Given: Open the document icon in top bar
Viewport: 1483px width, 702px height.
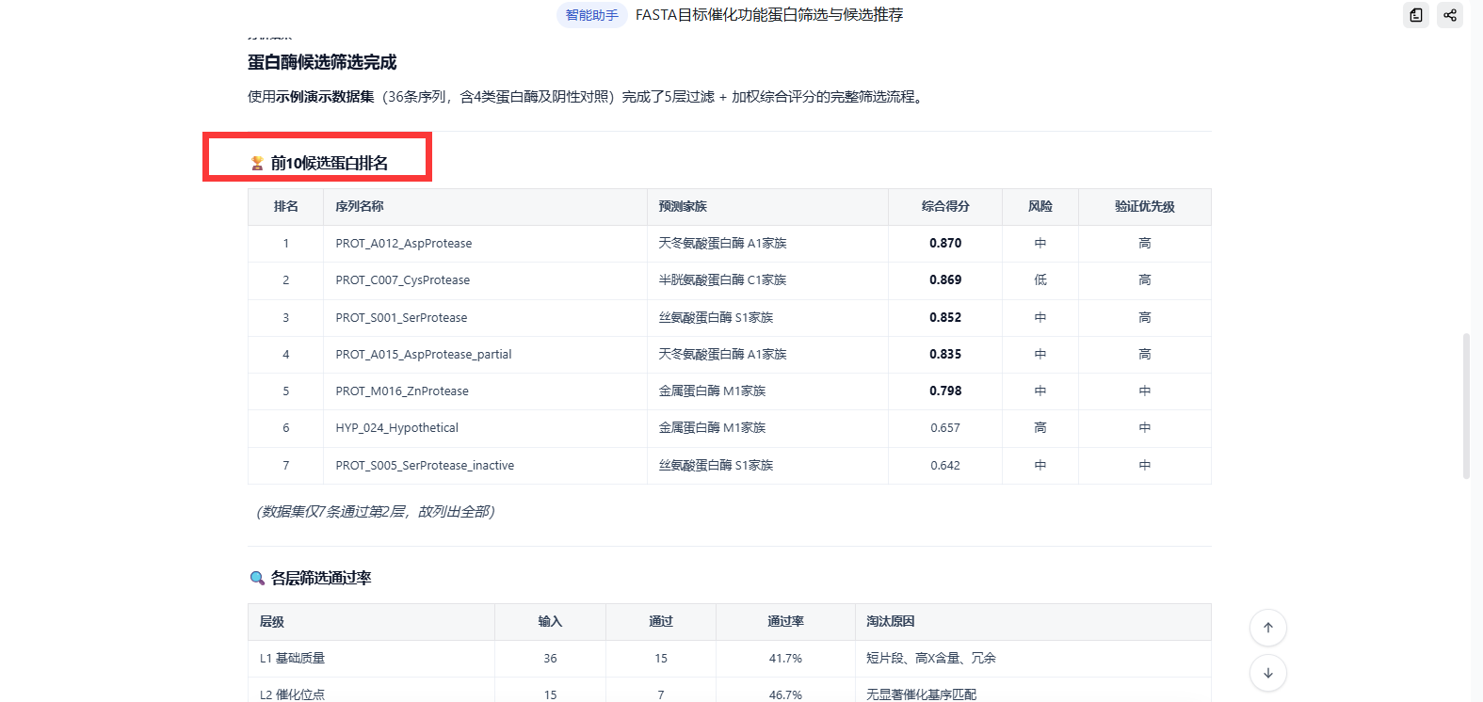Looking at the screenshot, I should pyautogui.click(x=1416, y=15).
